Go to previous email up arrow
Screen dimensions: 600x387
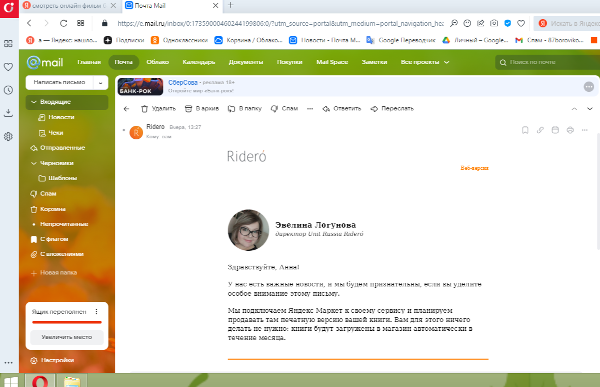pyautogui.click(x=574, y=109)
